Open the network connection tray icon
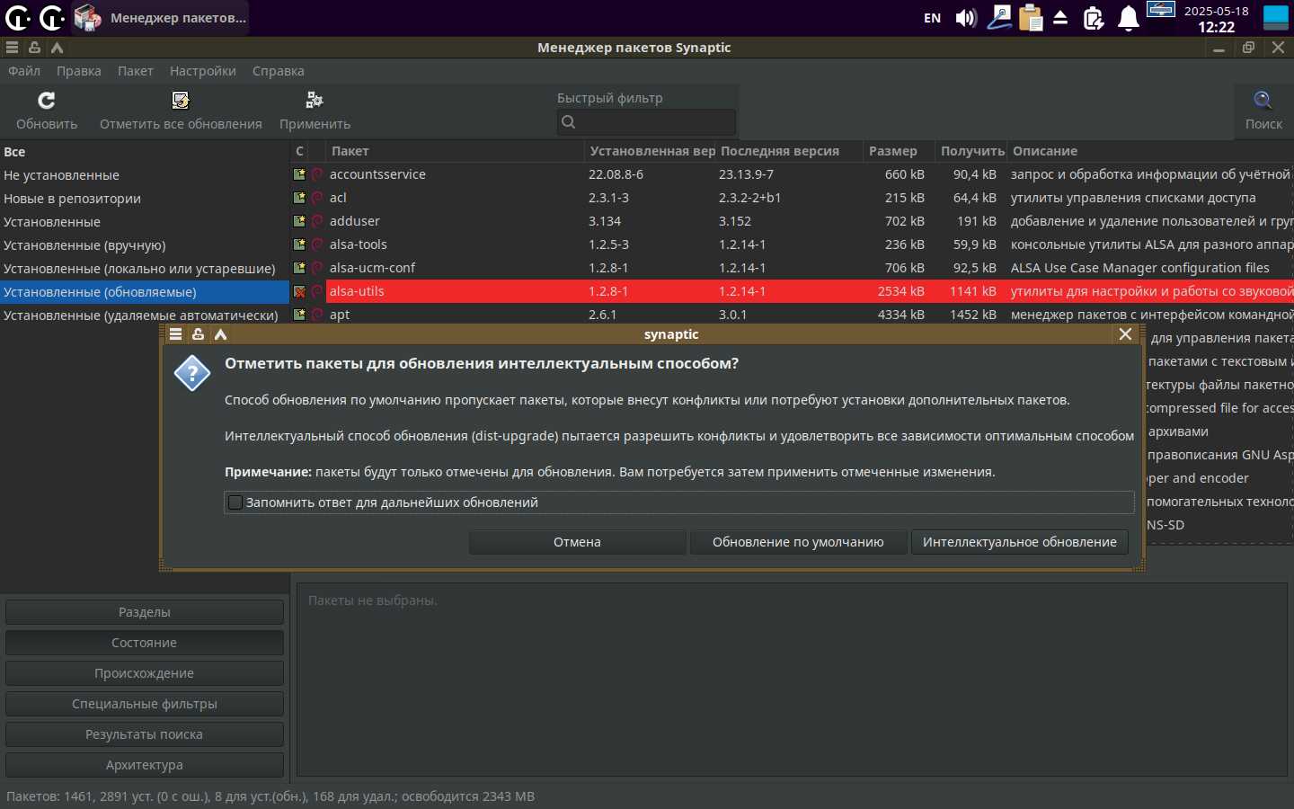The image size is (1294, 809). (999, 18)
